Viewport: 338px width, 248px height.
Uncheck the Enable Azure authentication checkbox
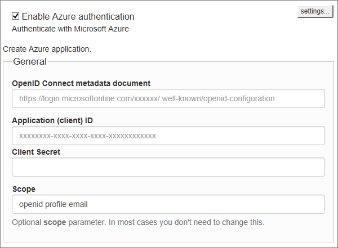(x=16, y=16)
